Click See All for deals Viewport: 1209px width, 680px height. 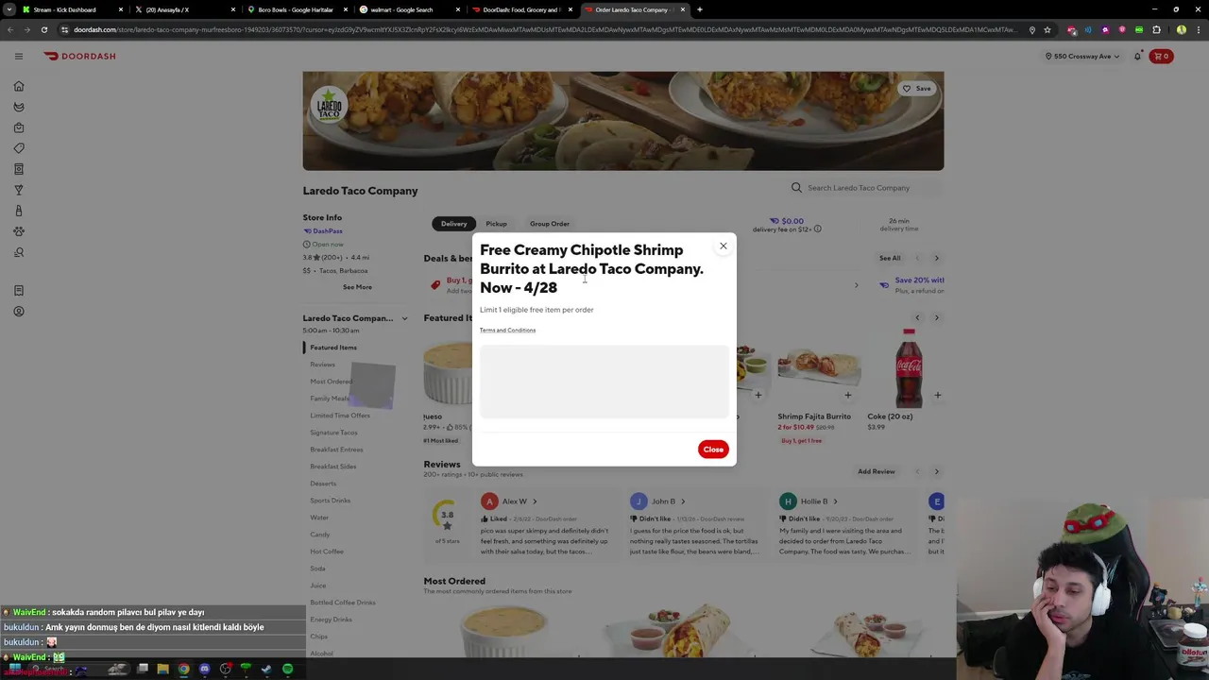tap(890, 258)
